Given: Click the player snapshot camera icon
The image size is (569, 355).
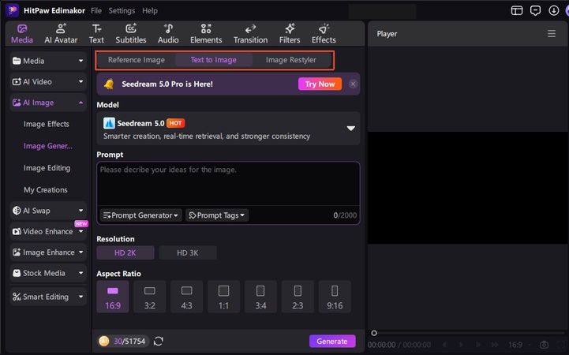Looking at the screenshot, I should (x=544, y=345).
